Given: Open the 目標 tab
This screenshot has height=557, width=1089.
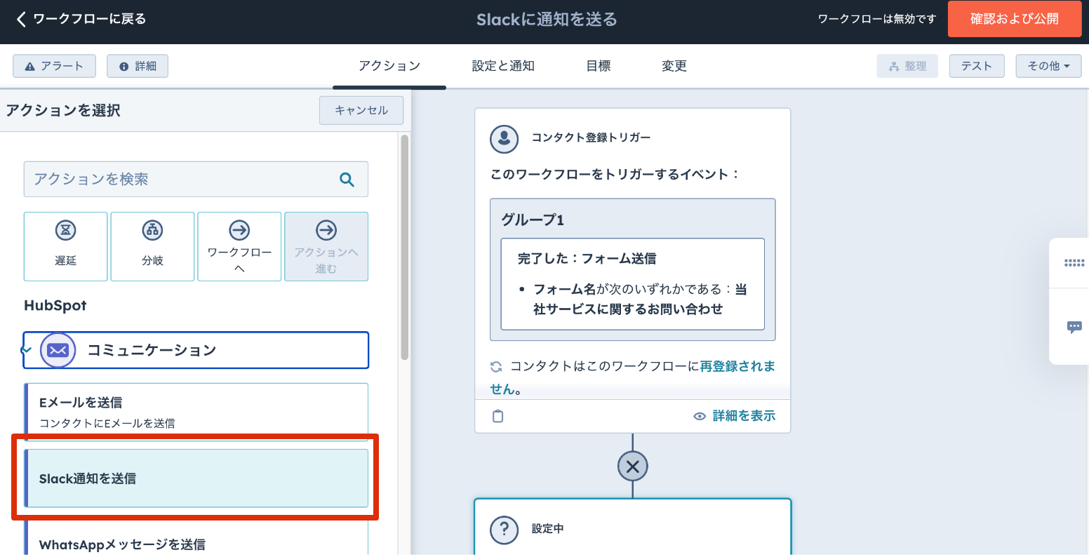Looking at the screenshot, I should click(599, 66).
